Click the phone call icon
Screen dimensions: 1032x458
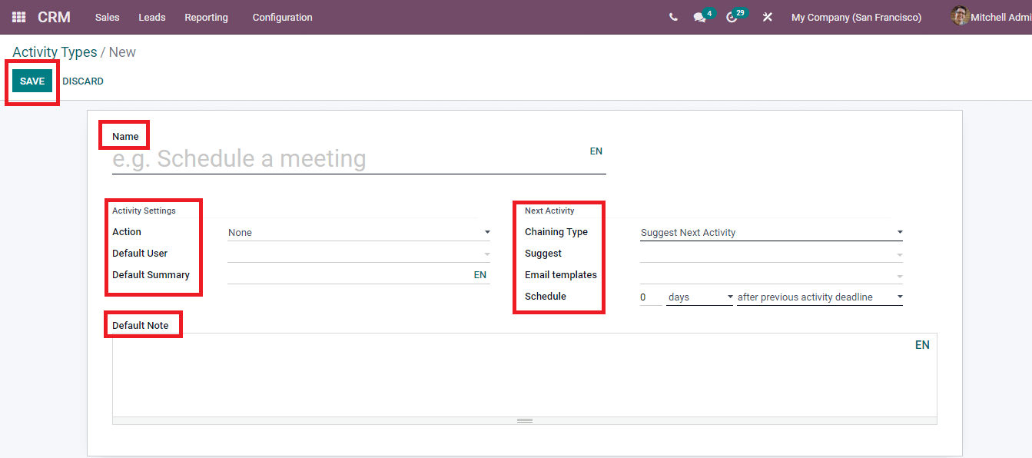(673, 17)
